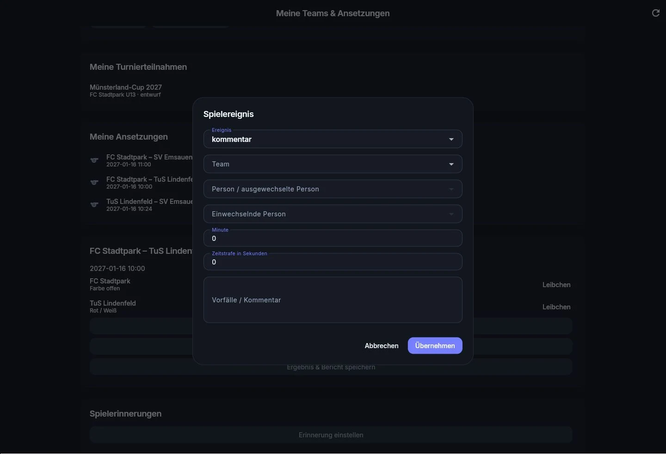Click Ergebnis & Bericht speichern button
The height and width of the screenshot is (454, 666).
pos(331,367)
